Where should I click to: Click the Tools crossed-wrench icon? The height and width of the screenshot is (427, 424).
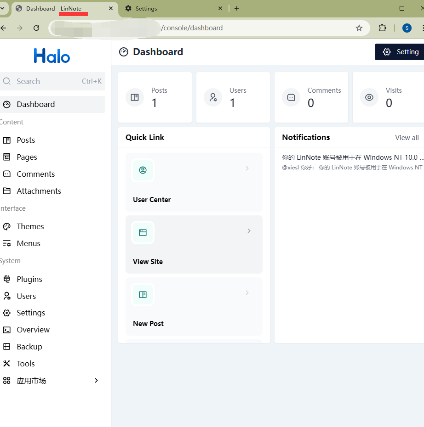coord(7,364)
